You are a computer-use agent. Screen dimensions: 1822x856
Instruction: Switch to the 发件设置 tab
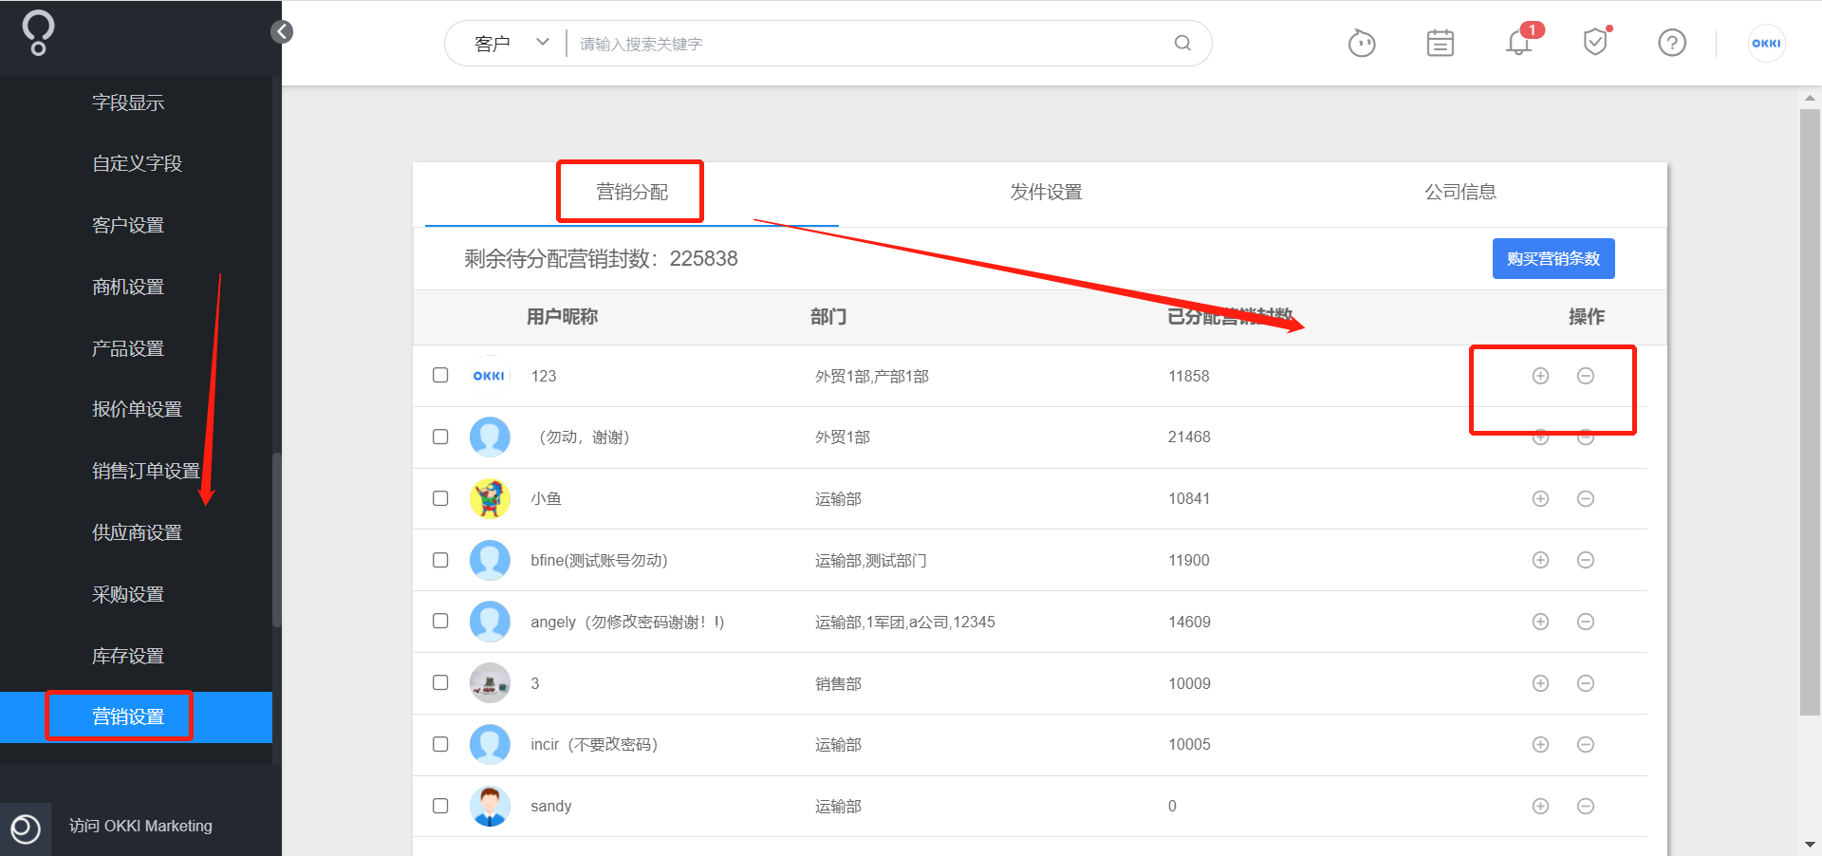coord(1046,192)
